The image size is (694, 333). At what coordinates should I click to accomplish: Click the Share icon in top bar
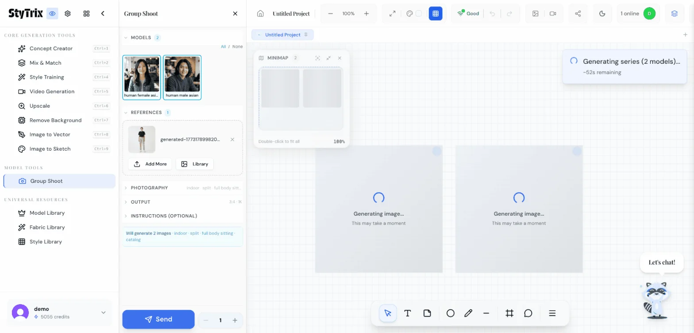pos(578,14)
